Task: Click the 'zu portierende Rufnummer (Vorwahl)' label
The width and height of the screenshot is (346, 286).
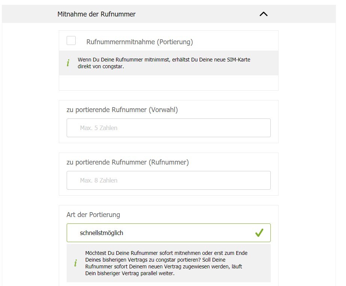Action: pyautogui.click(x=122, y=110)
